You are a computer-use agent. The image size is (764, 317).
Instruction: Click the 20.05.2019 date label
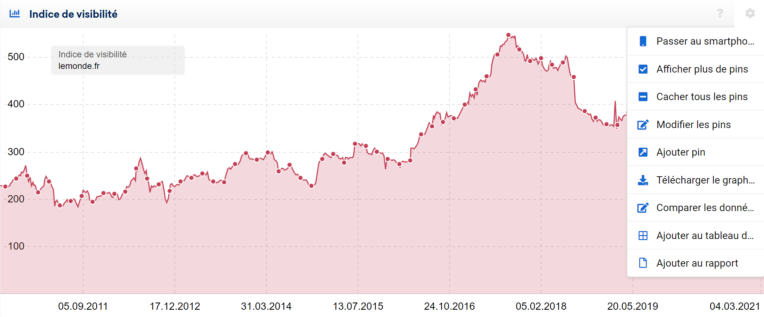pyautogui.click(x=632, y=306)
